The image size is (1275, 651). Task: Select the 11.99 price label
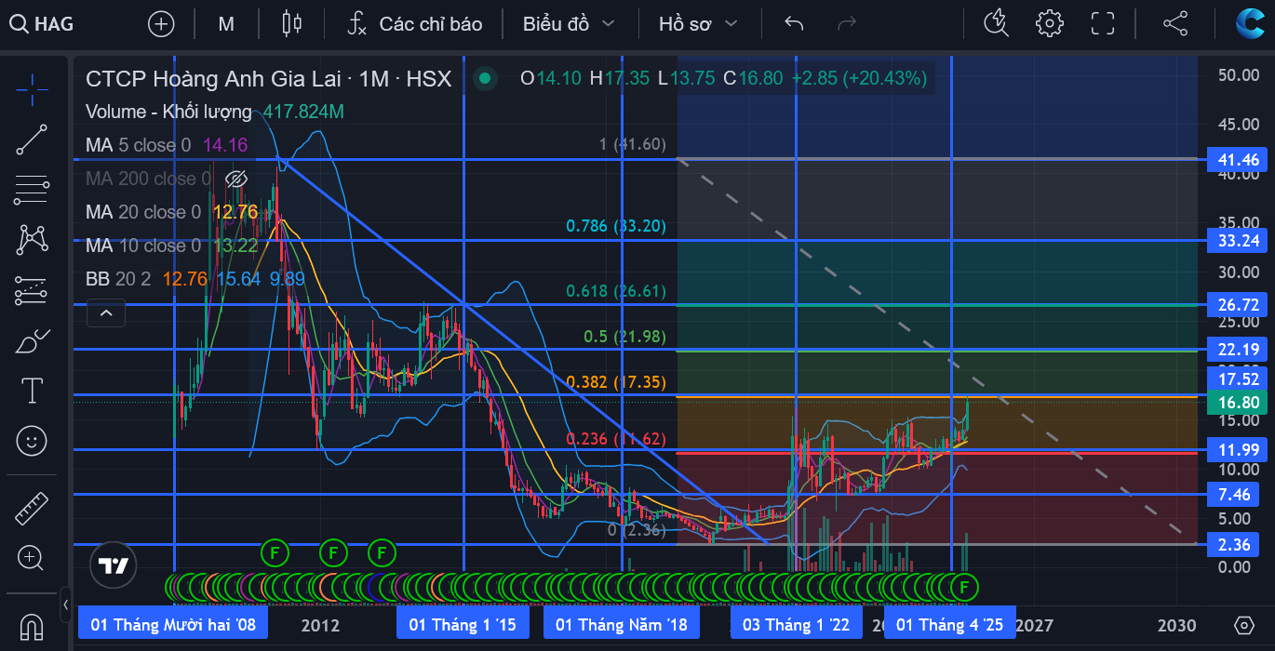click(x=1239, y=450)
